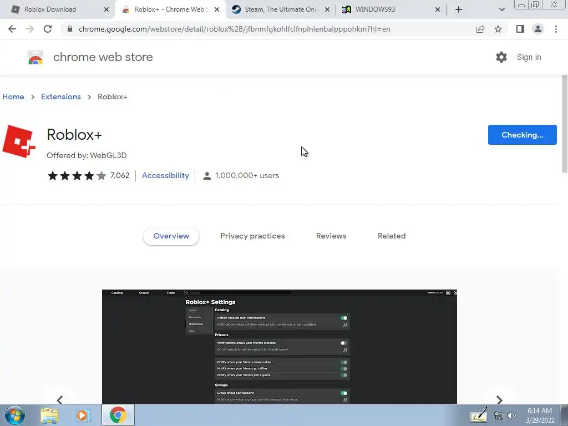This screenshot has height=426, width=568.
Task: Expand the tab search dropdown arrow
Action: coord(501,9)
